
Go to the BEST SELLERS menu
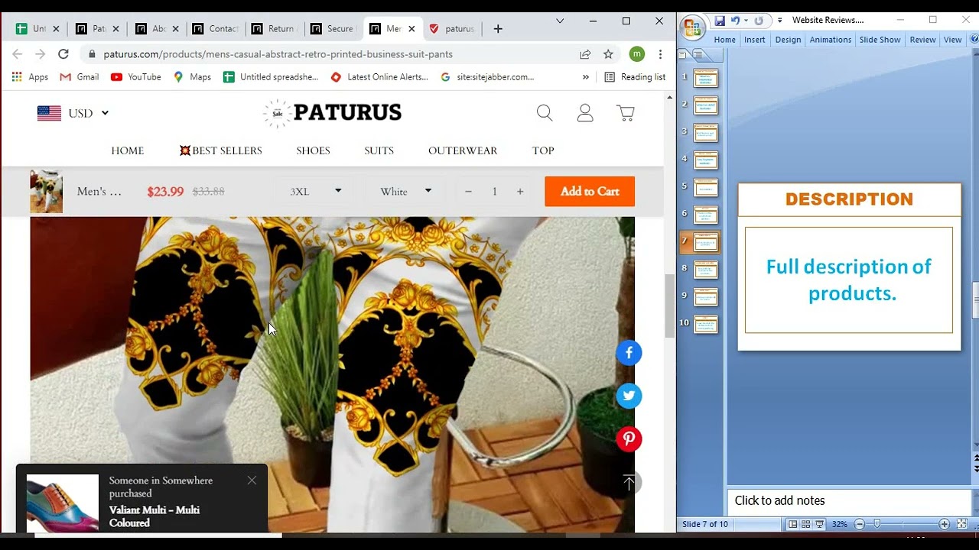(x=221, y=150)
